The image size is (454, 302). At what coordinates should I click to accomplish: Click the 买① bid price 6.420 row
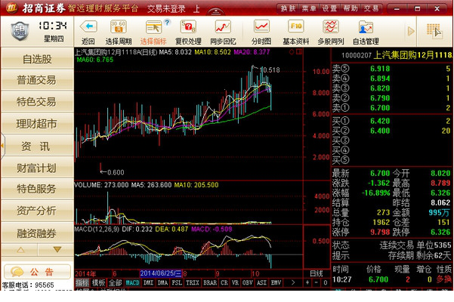click(x=392, y=121)
